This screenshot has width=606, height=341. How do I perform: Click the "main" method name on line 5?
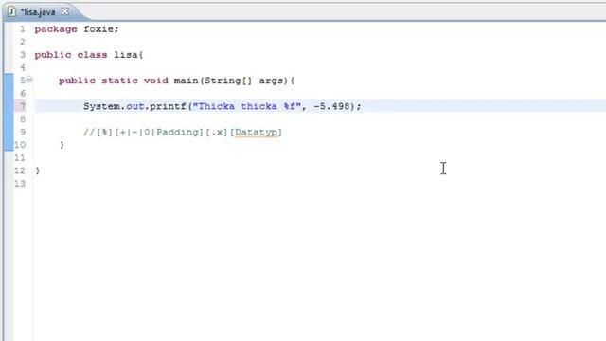tap(186, 81)
